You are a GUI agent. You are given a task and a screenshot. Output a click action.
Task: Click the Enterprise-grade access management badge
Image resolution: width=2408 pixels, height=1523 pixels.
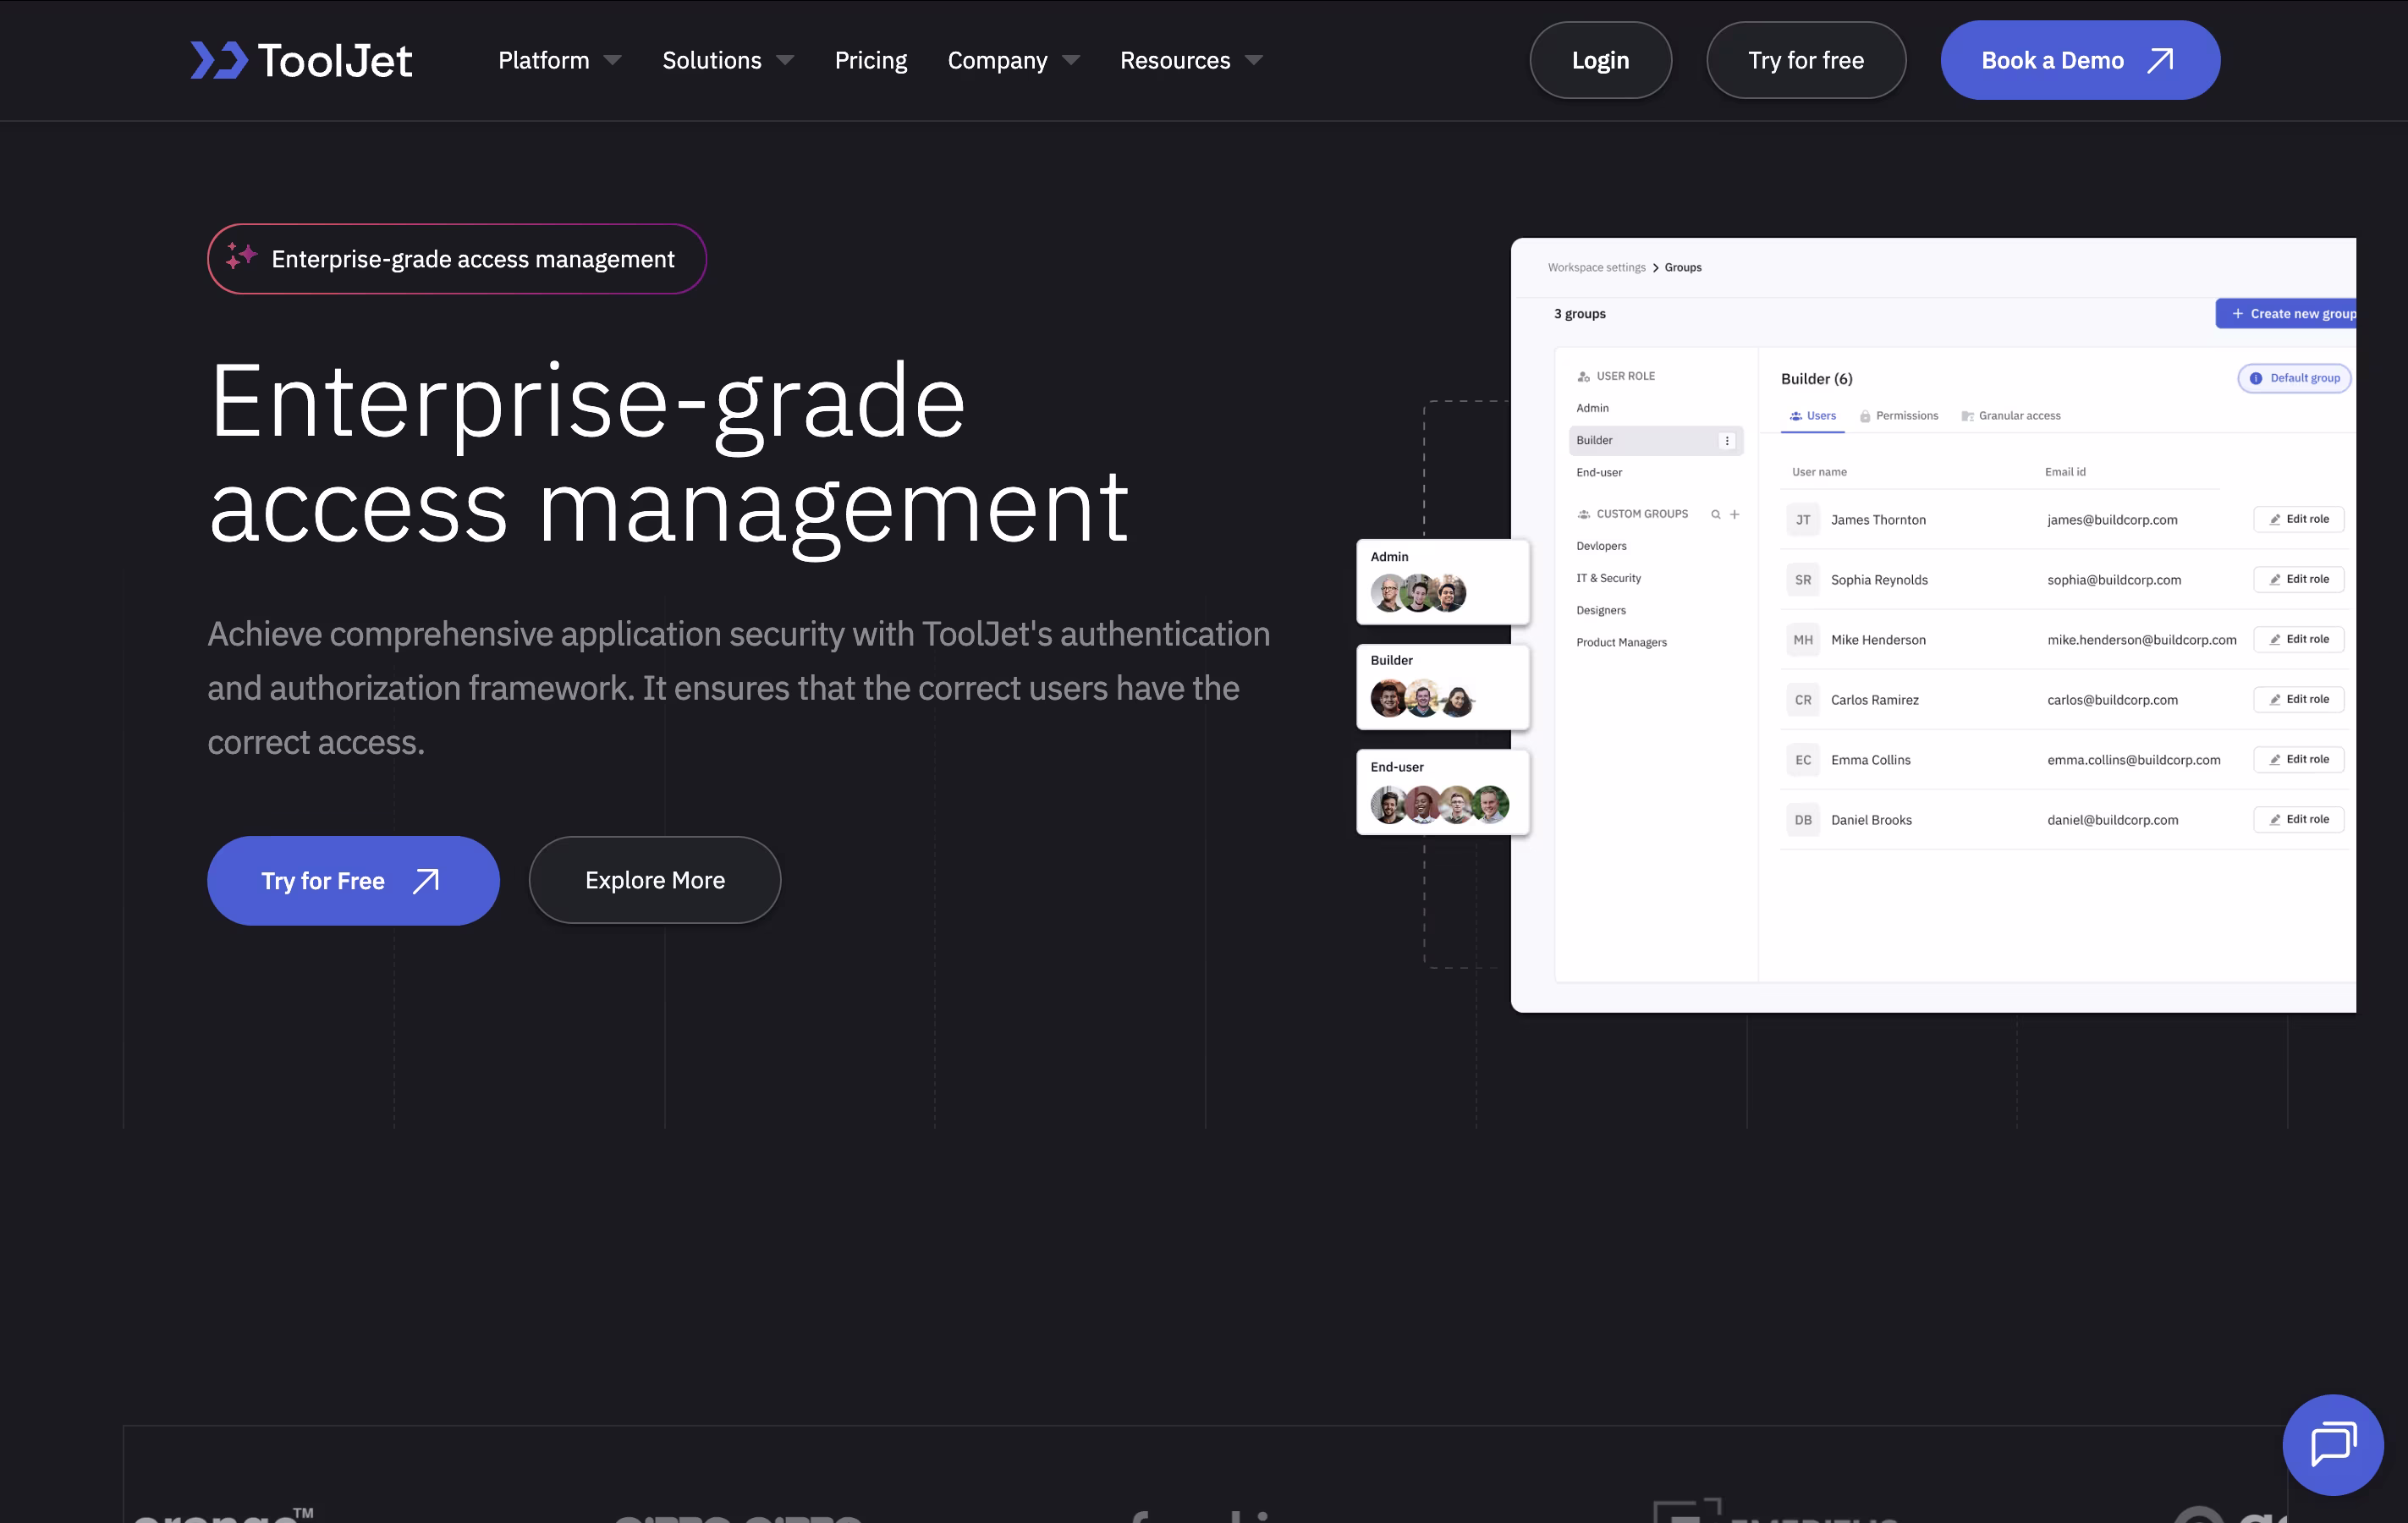click(456, 259)
